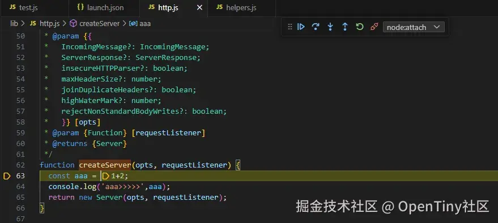Viewport: 498px width, 223px height.
Task: Click the lib breadcrumb folder
Action: click(x=14, y=23)
